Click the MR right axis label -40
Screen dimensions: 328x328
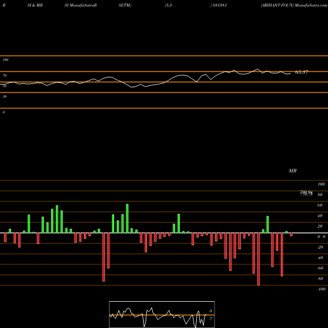320,258
